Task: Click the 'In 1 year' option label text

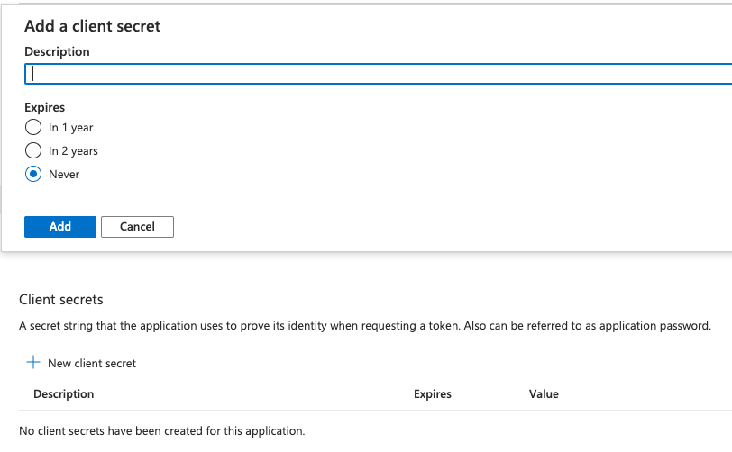Action: pos(71,128)
